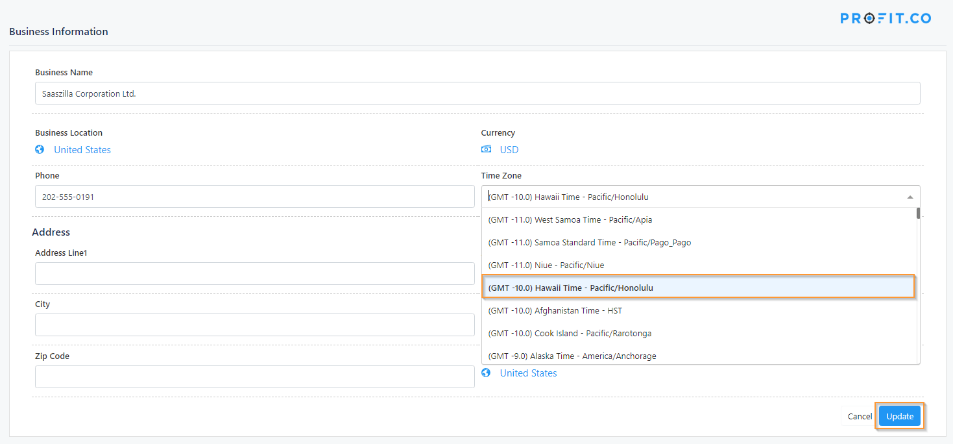Click the globe icon beside Business Location

click(x=40, y=149)
